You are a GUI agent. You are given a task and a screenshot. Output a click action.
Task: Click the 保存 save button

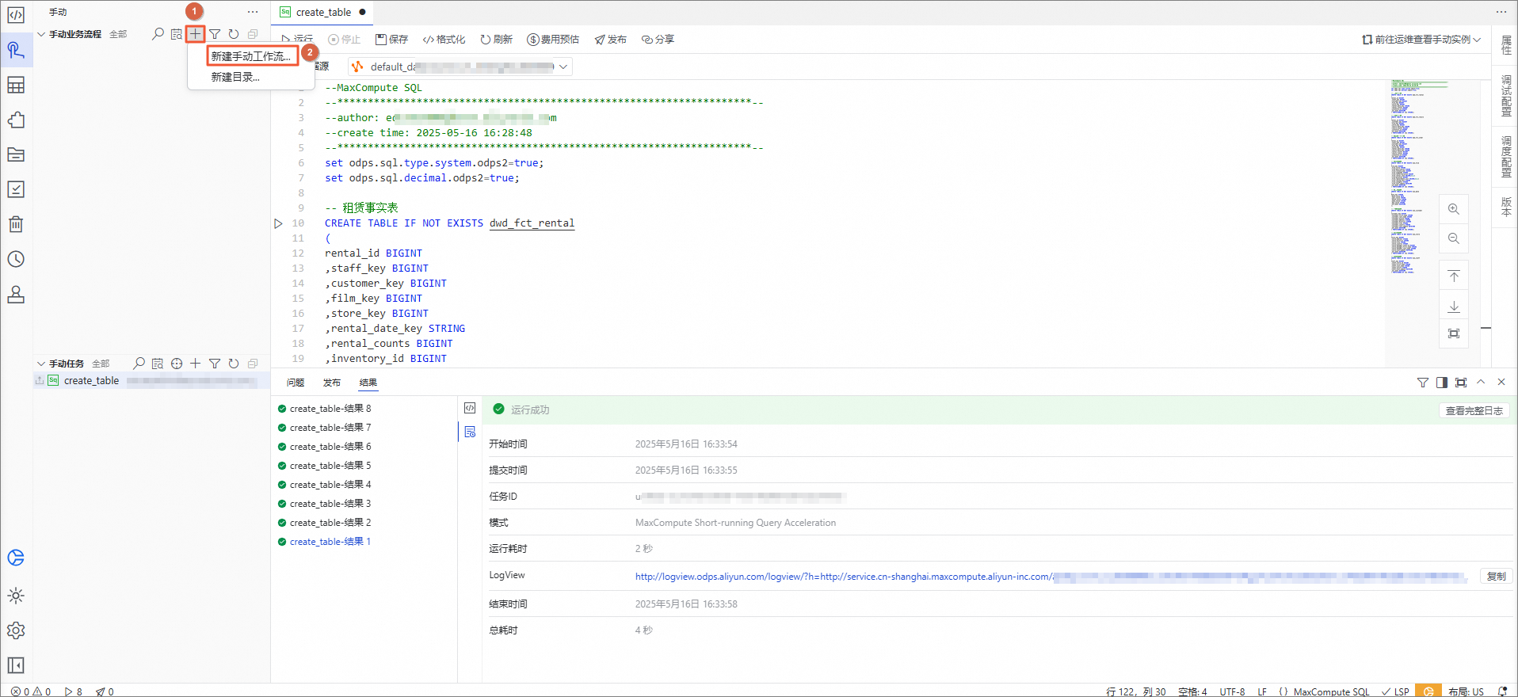point(392,40)
